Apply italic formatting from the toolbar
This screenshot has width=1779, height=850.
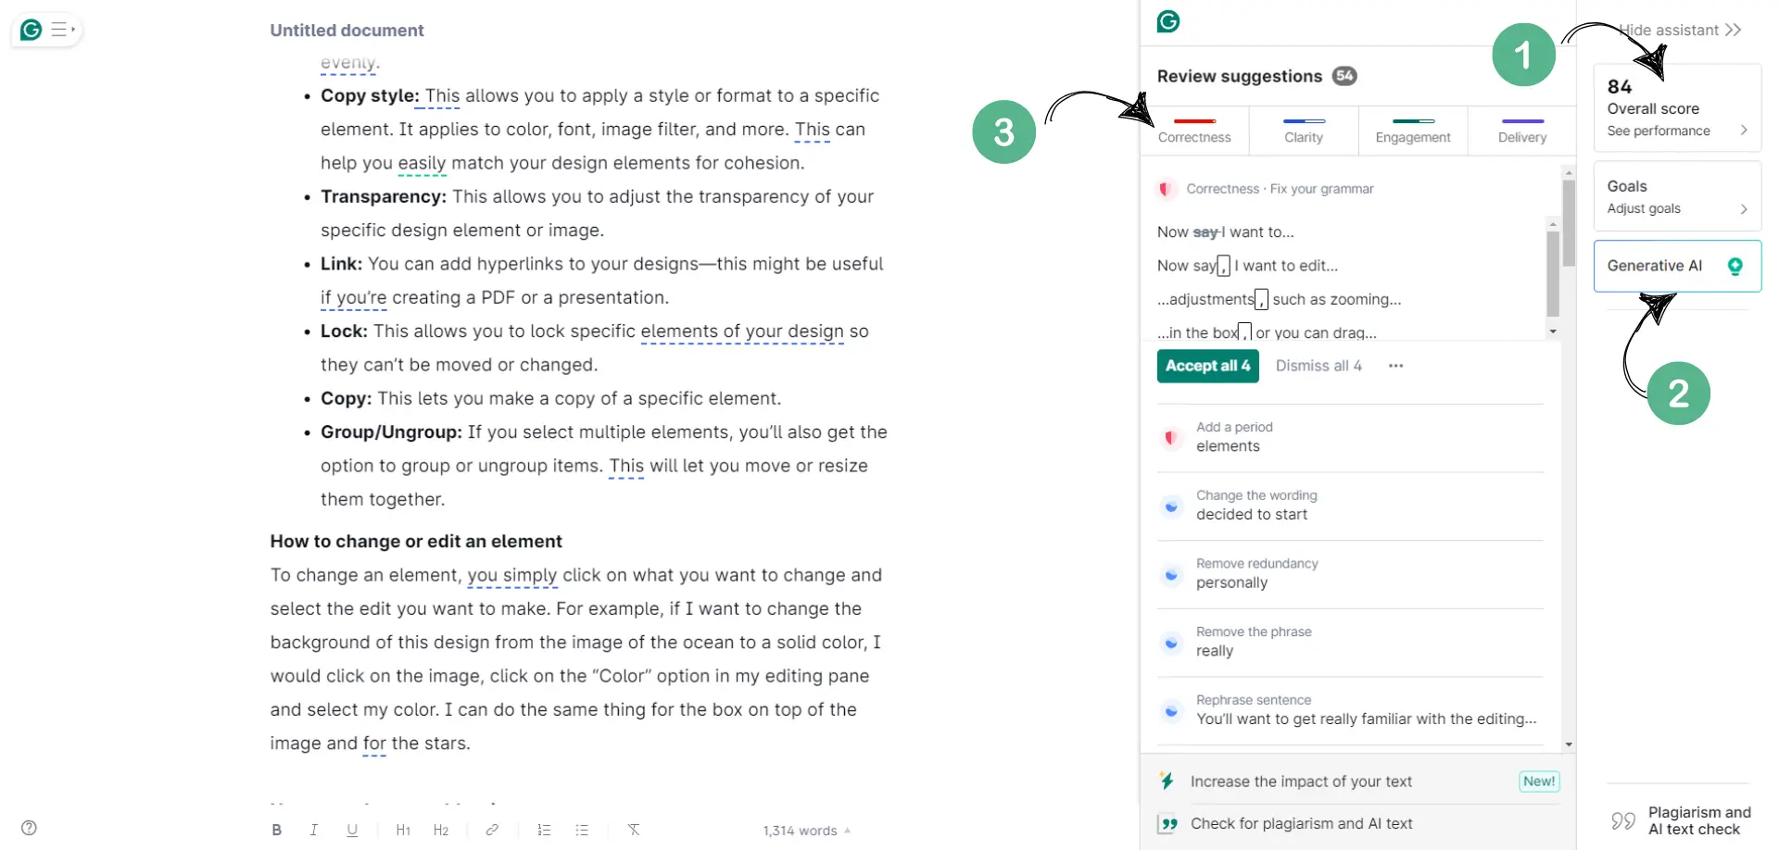point(314,830)
